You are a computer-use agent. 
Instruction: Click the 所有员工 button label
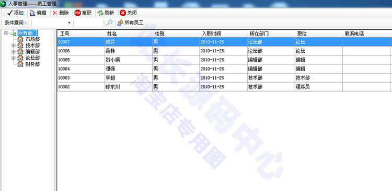point(134,23)
